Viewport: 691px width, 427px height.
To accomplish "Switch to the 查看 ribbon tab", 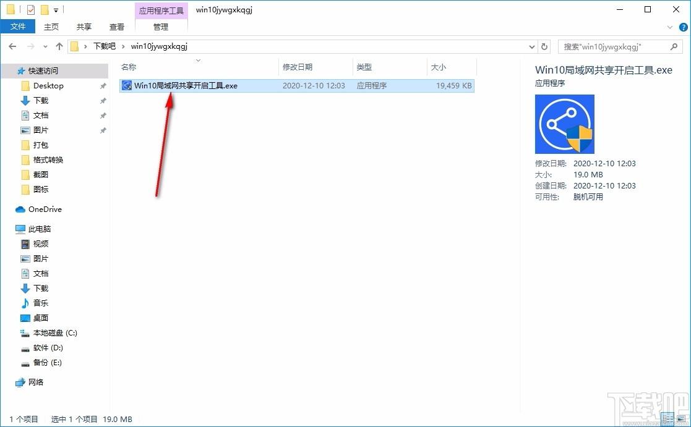I will 117,27.
